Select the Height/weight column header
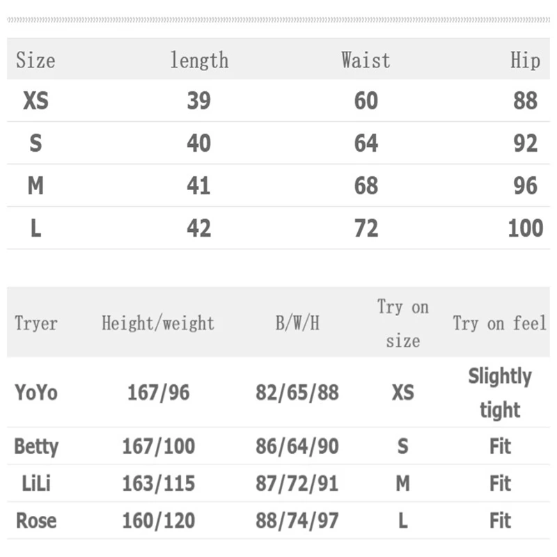Screen dimensions: 557x557 [158, 323]
